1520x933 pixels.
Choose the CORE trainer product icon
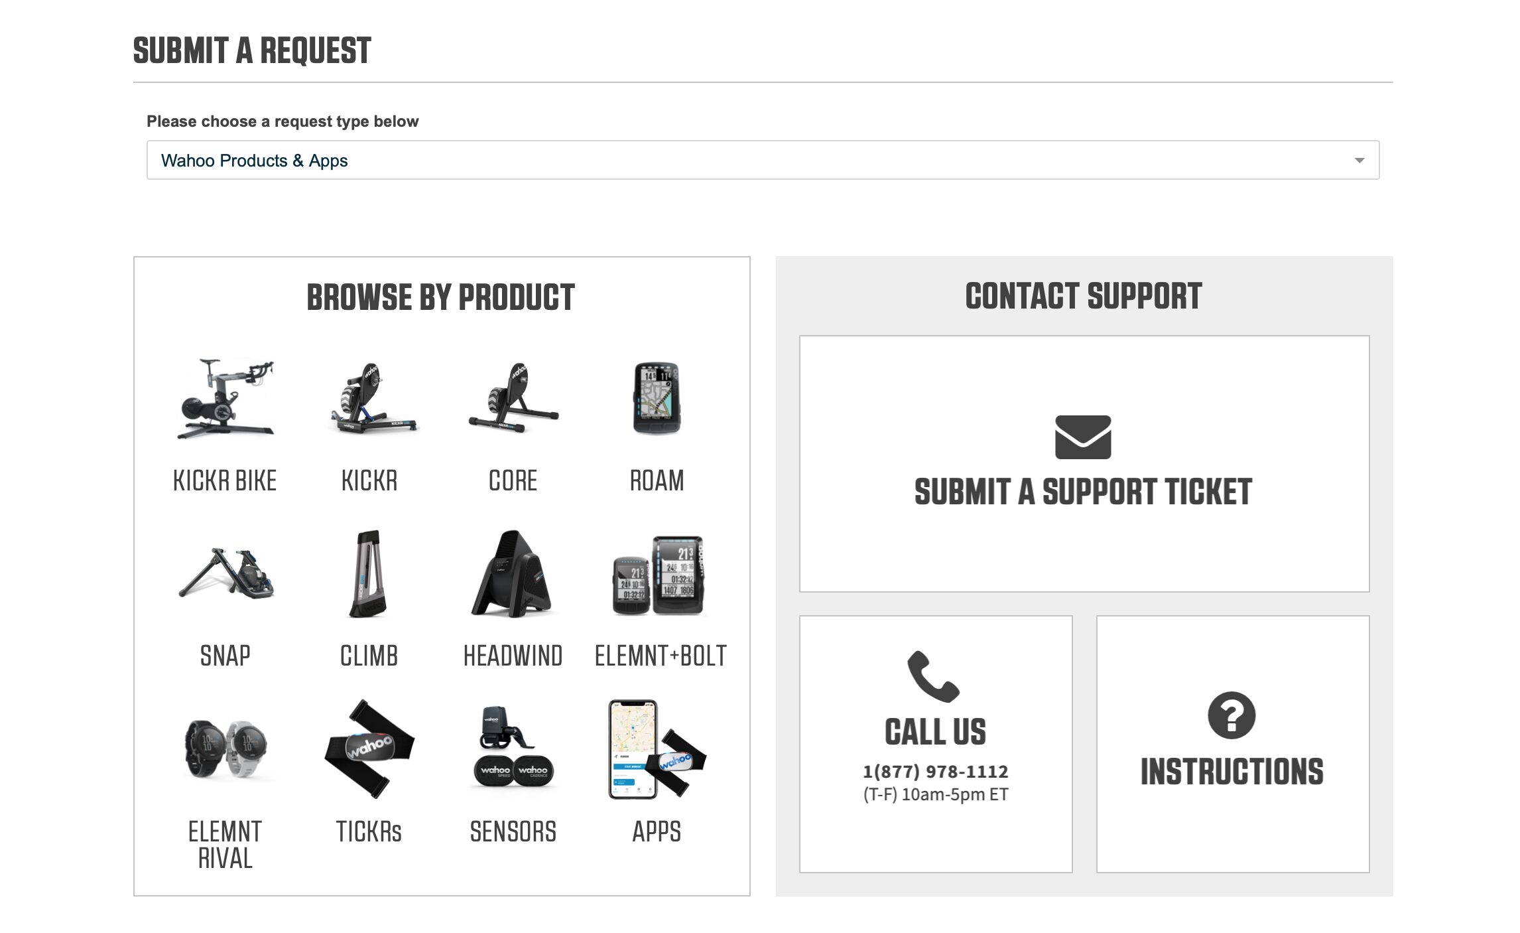(514, 398)
